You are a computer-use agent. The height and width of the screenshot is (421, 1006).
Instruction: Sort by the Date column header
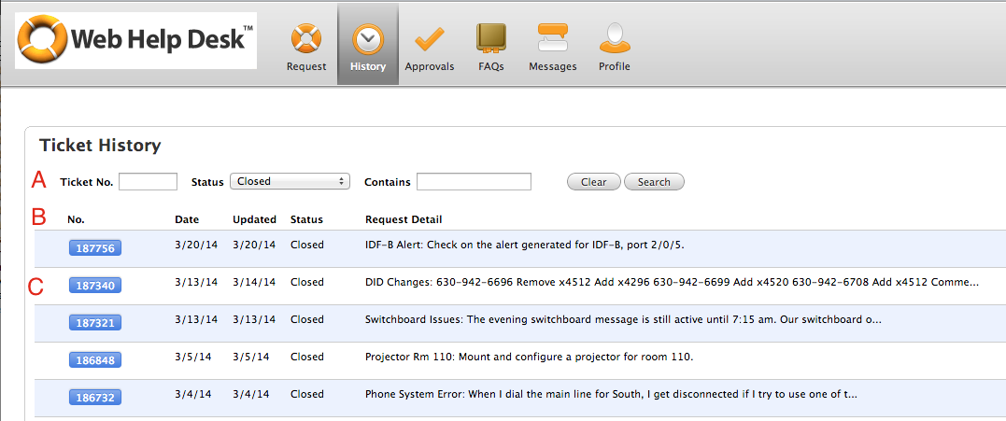click(187, 219)
